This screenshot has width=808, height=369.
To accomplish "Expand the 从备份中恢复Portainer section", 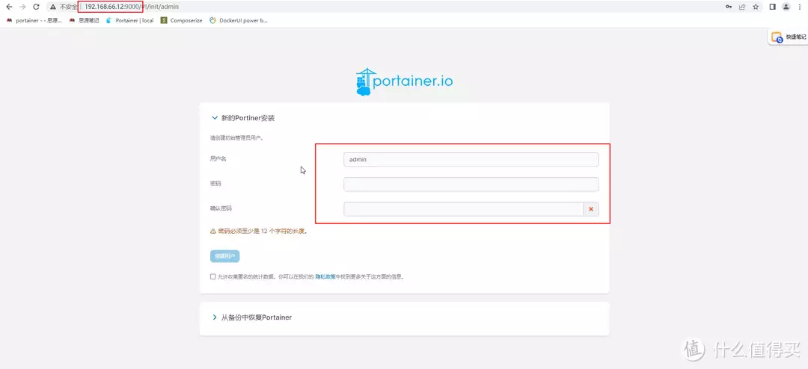I will tap(252, 317).
